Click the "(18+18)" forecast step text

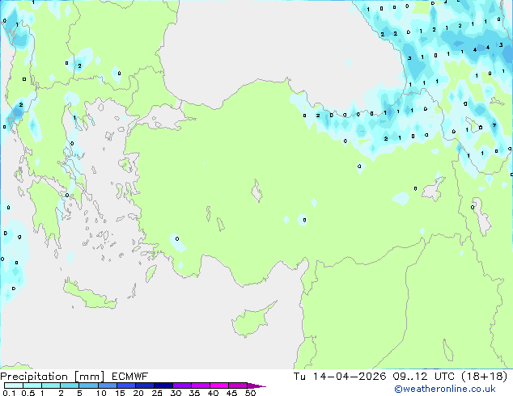pyautogui.click(x=484, y=377)
